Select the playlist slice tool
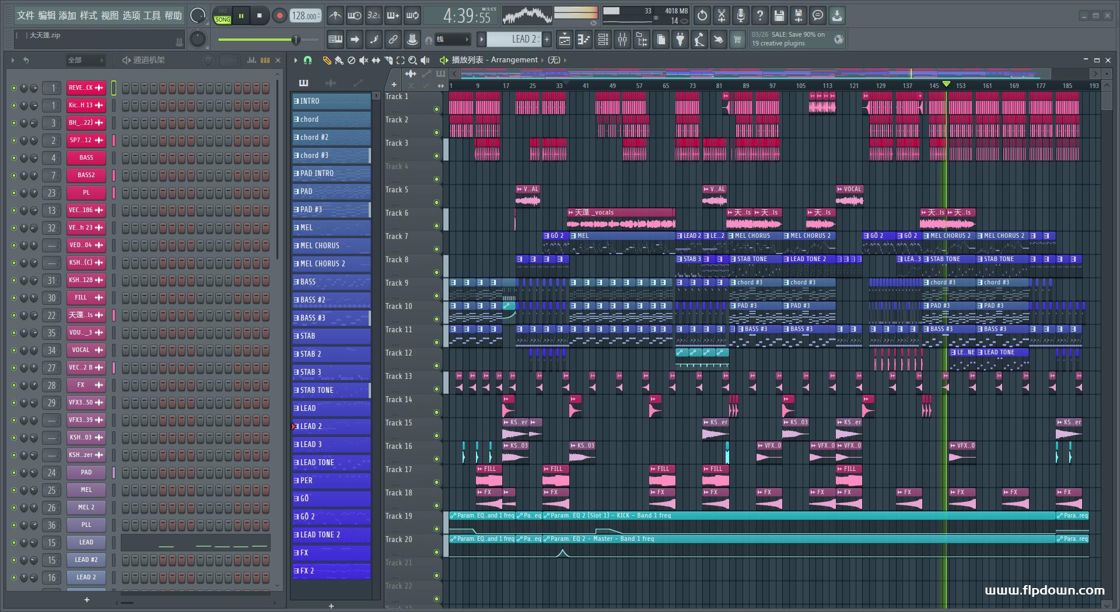Image resolution: width=1120 pixels, height=612 pixels. 388,60
